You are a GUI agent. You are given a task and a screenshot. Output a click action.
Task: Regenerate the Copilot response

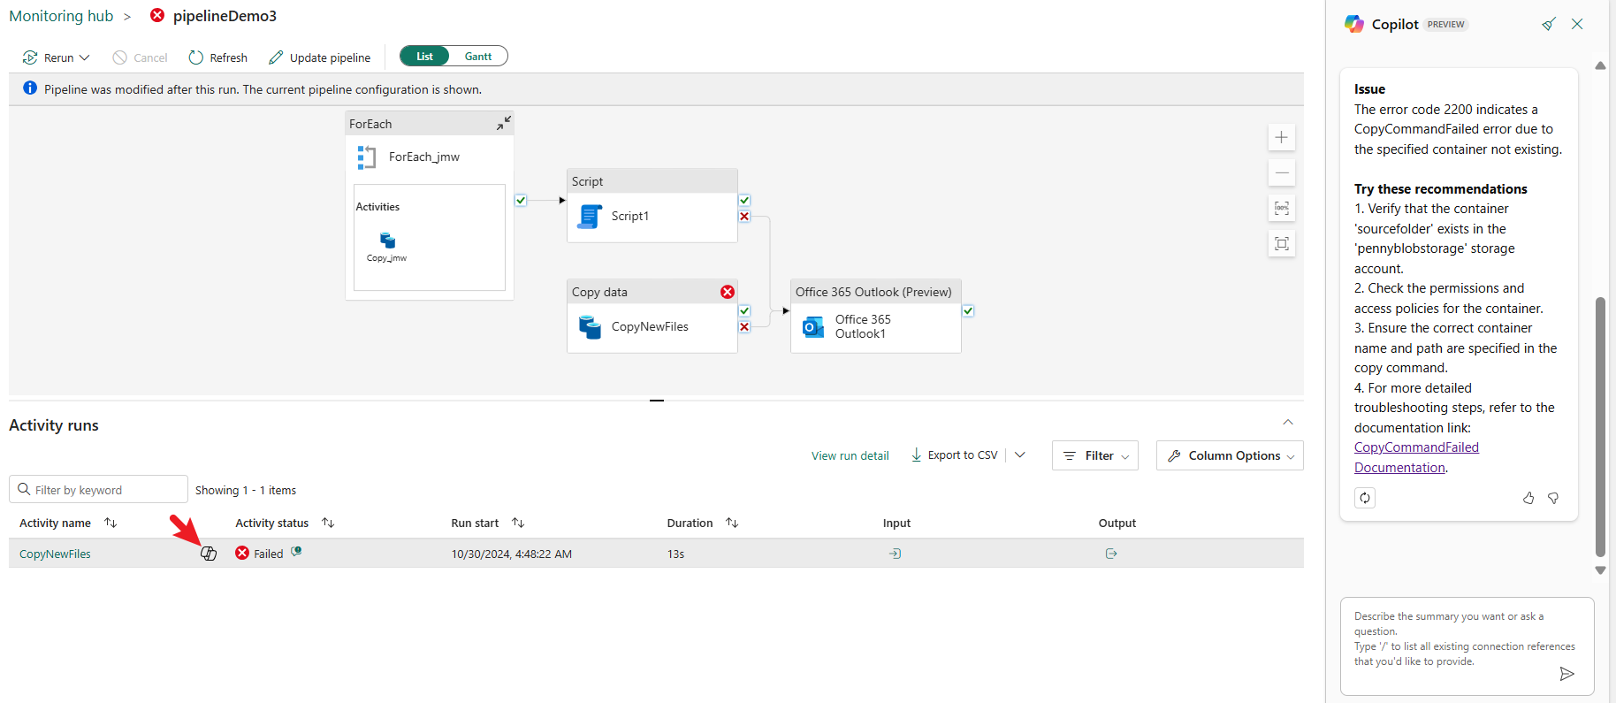pyautogui.click(x=1365, y=498)
